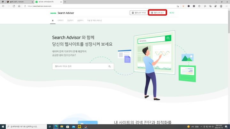
Task: Select the 지원 및 커뮤니케이션 navigation tab
Action: pyautogui.click(x=94, y=20)
